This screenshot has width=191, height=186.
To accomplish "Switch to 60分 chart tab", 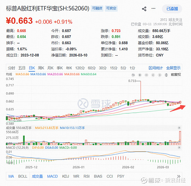I will 92,68.
